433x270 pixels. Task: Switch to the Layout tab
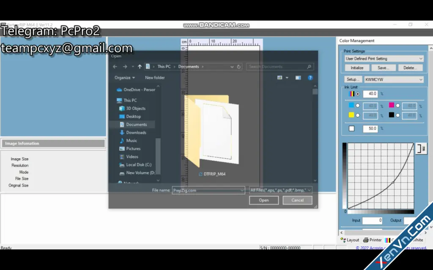pyautogui.click(x=350, y=240)
